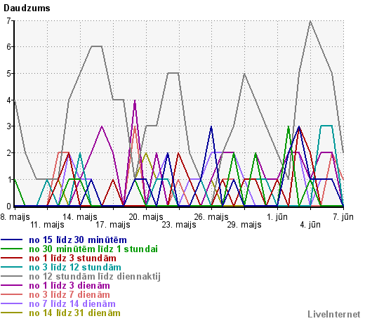Click legend label 'no 1 līdz 3 dienām'
The height and width of the screenshot is (321, 365).
[x=69, y=286]
